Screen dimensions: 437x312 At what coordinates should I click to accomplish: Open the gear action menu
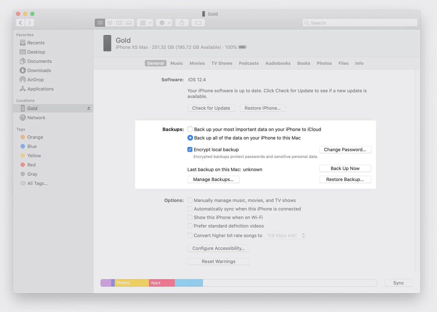(164, 23)
